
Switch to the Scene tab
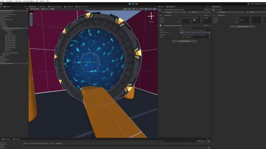pos(32,7)
